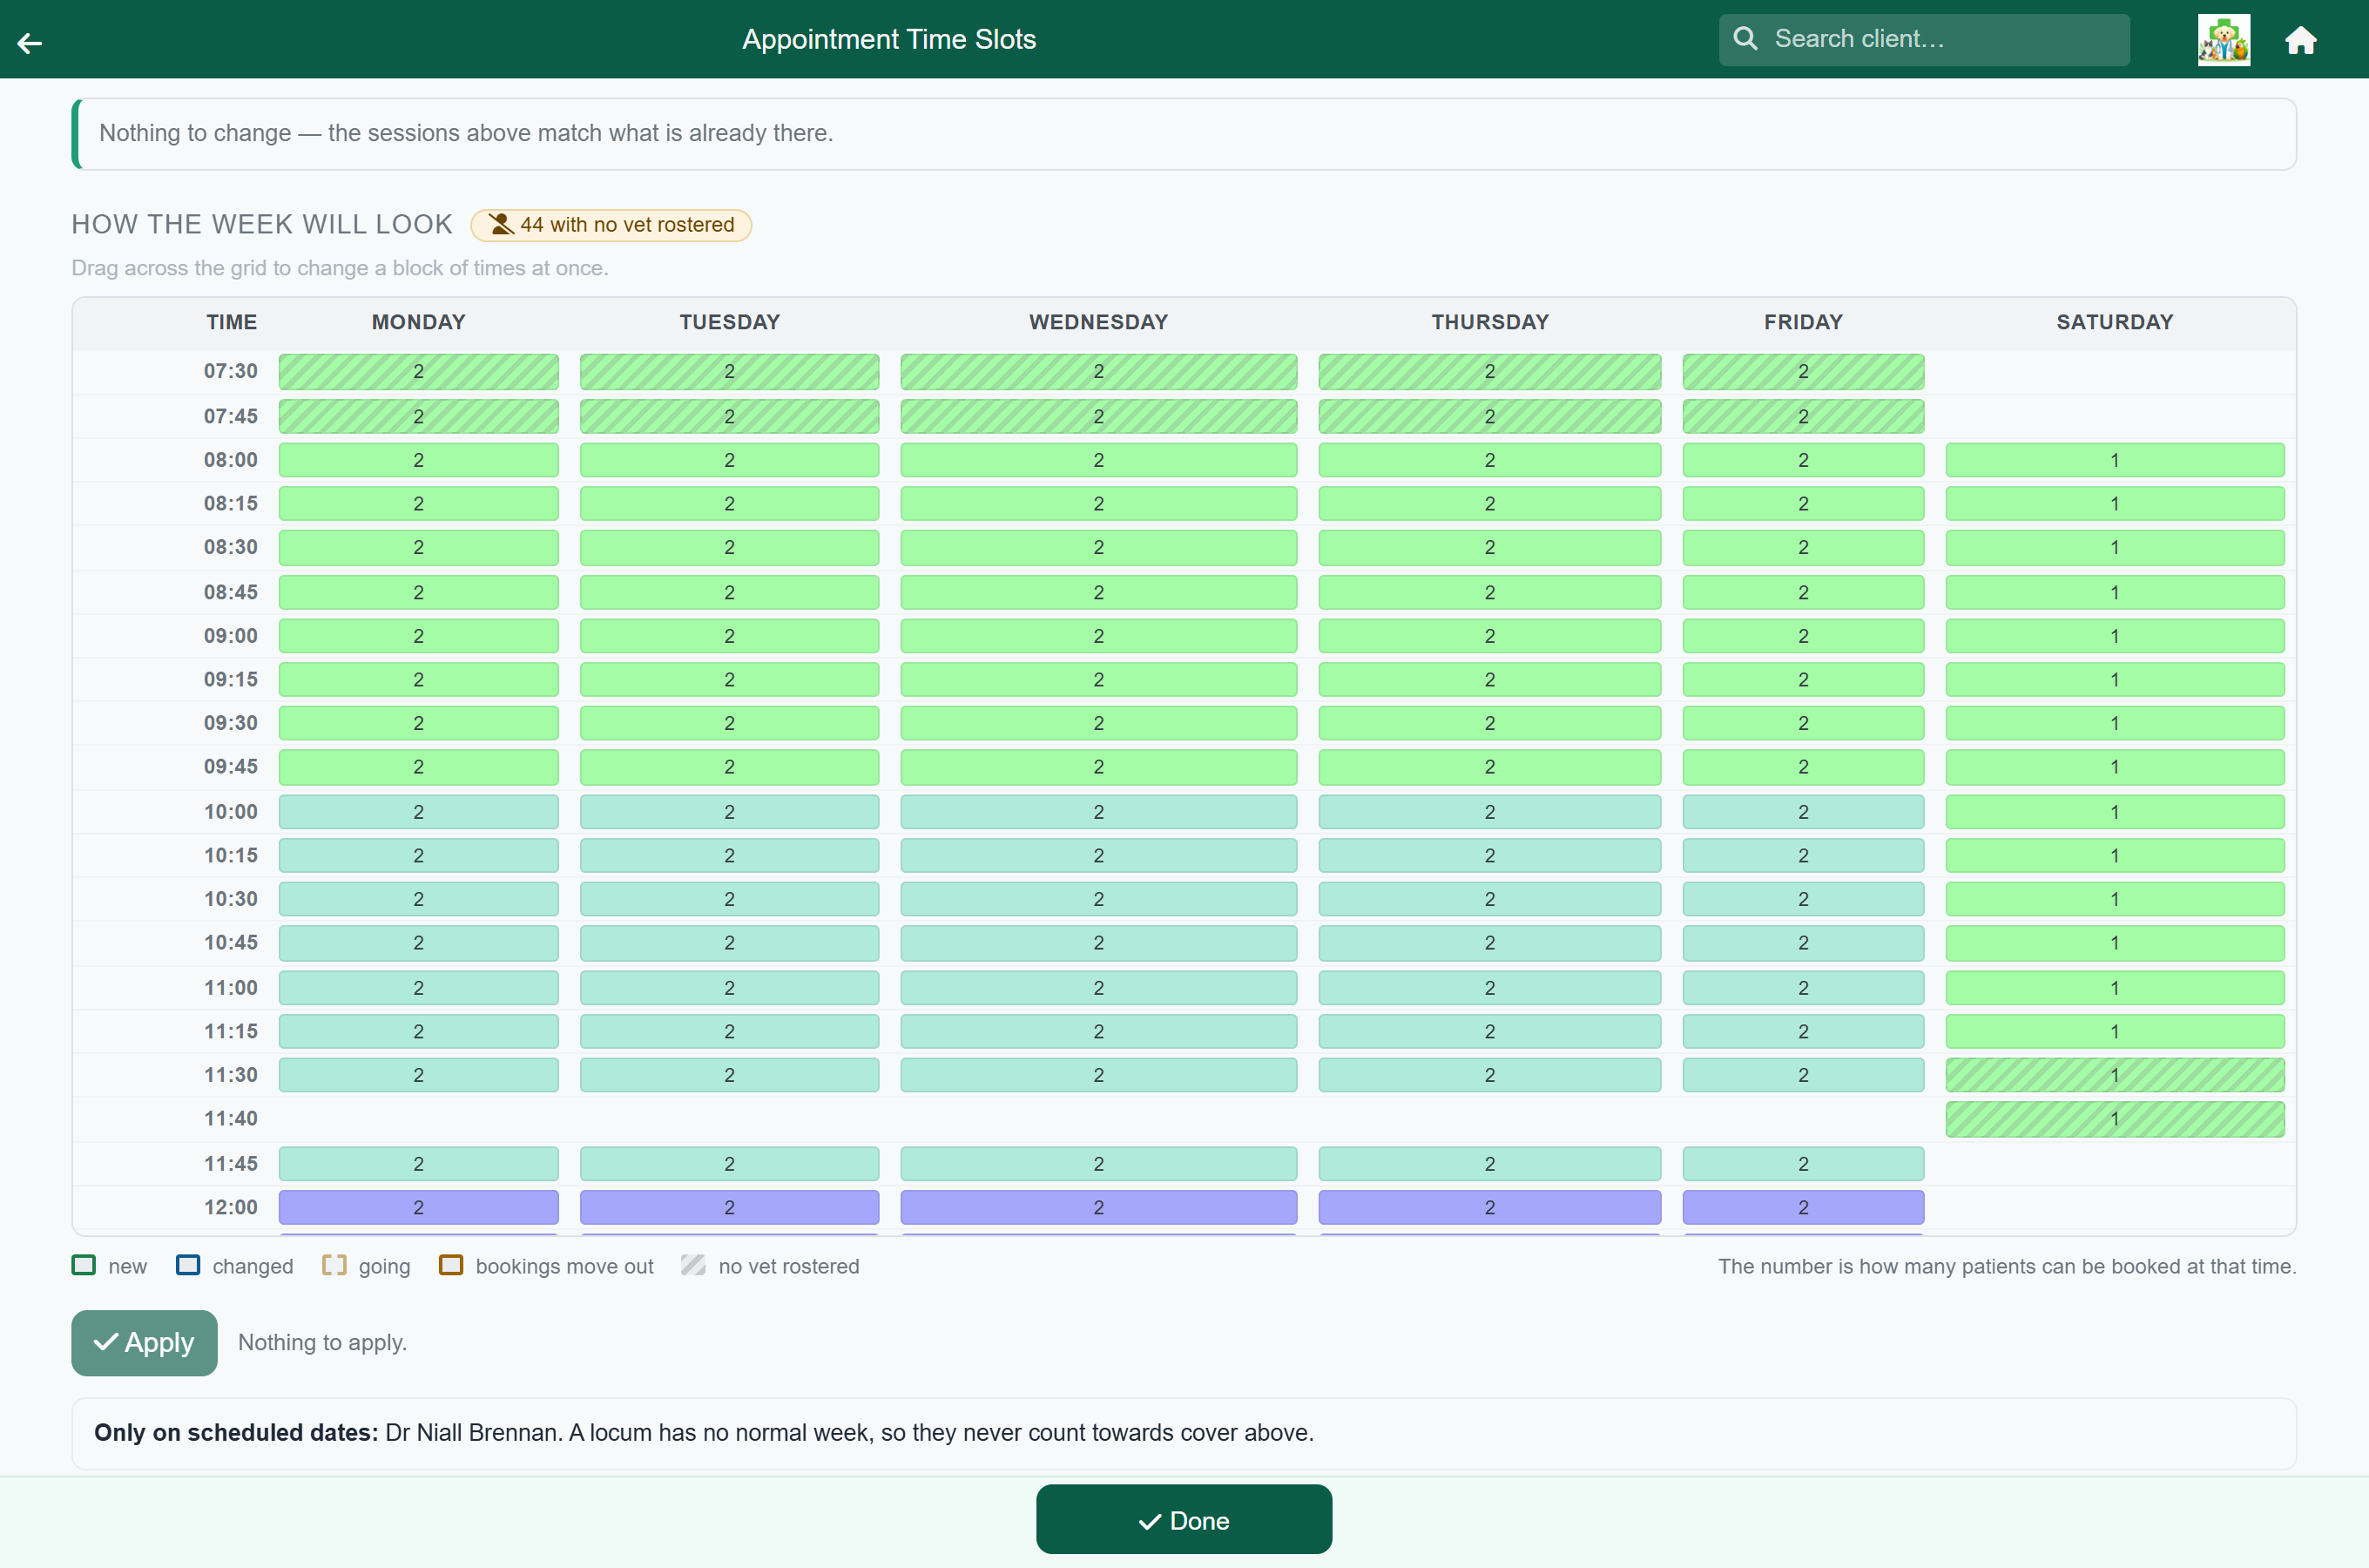Select Friday 10:00 teal slot
Image resolution: width=2369 pixels, height=1568 pixels.
[x=1802, y=812]
